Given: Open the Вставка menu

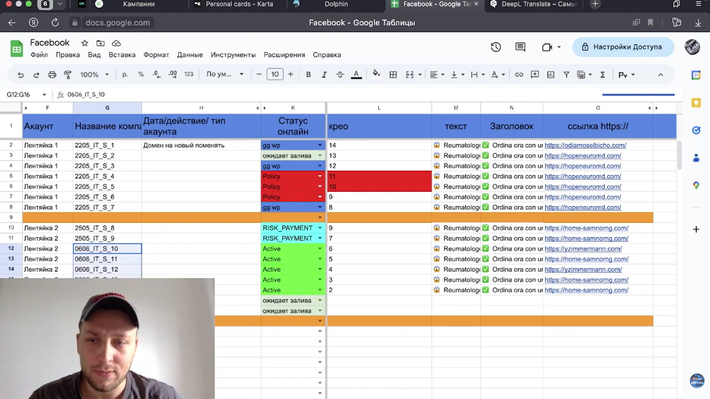Looking at the screenshot, I should (x=122, y=55).
